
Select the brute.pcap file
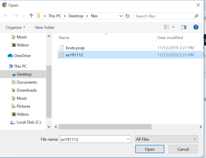[75, 48]
